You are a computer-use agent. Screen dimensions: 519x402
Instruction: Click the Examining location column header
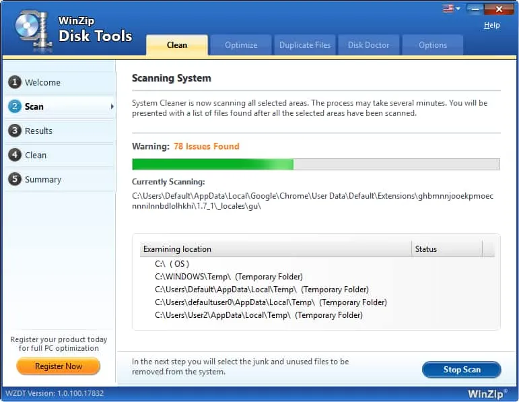click(276, 249)
